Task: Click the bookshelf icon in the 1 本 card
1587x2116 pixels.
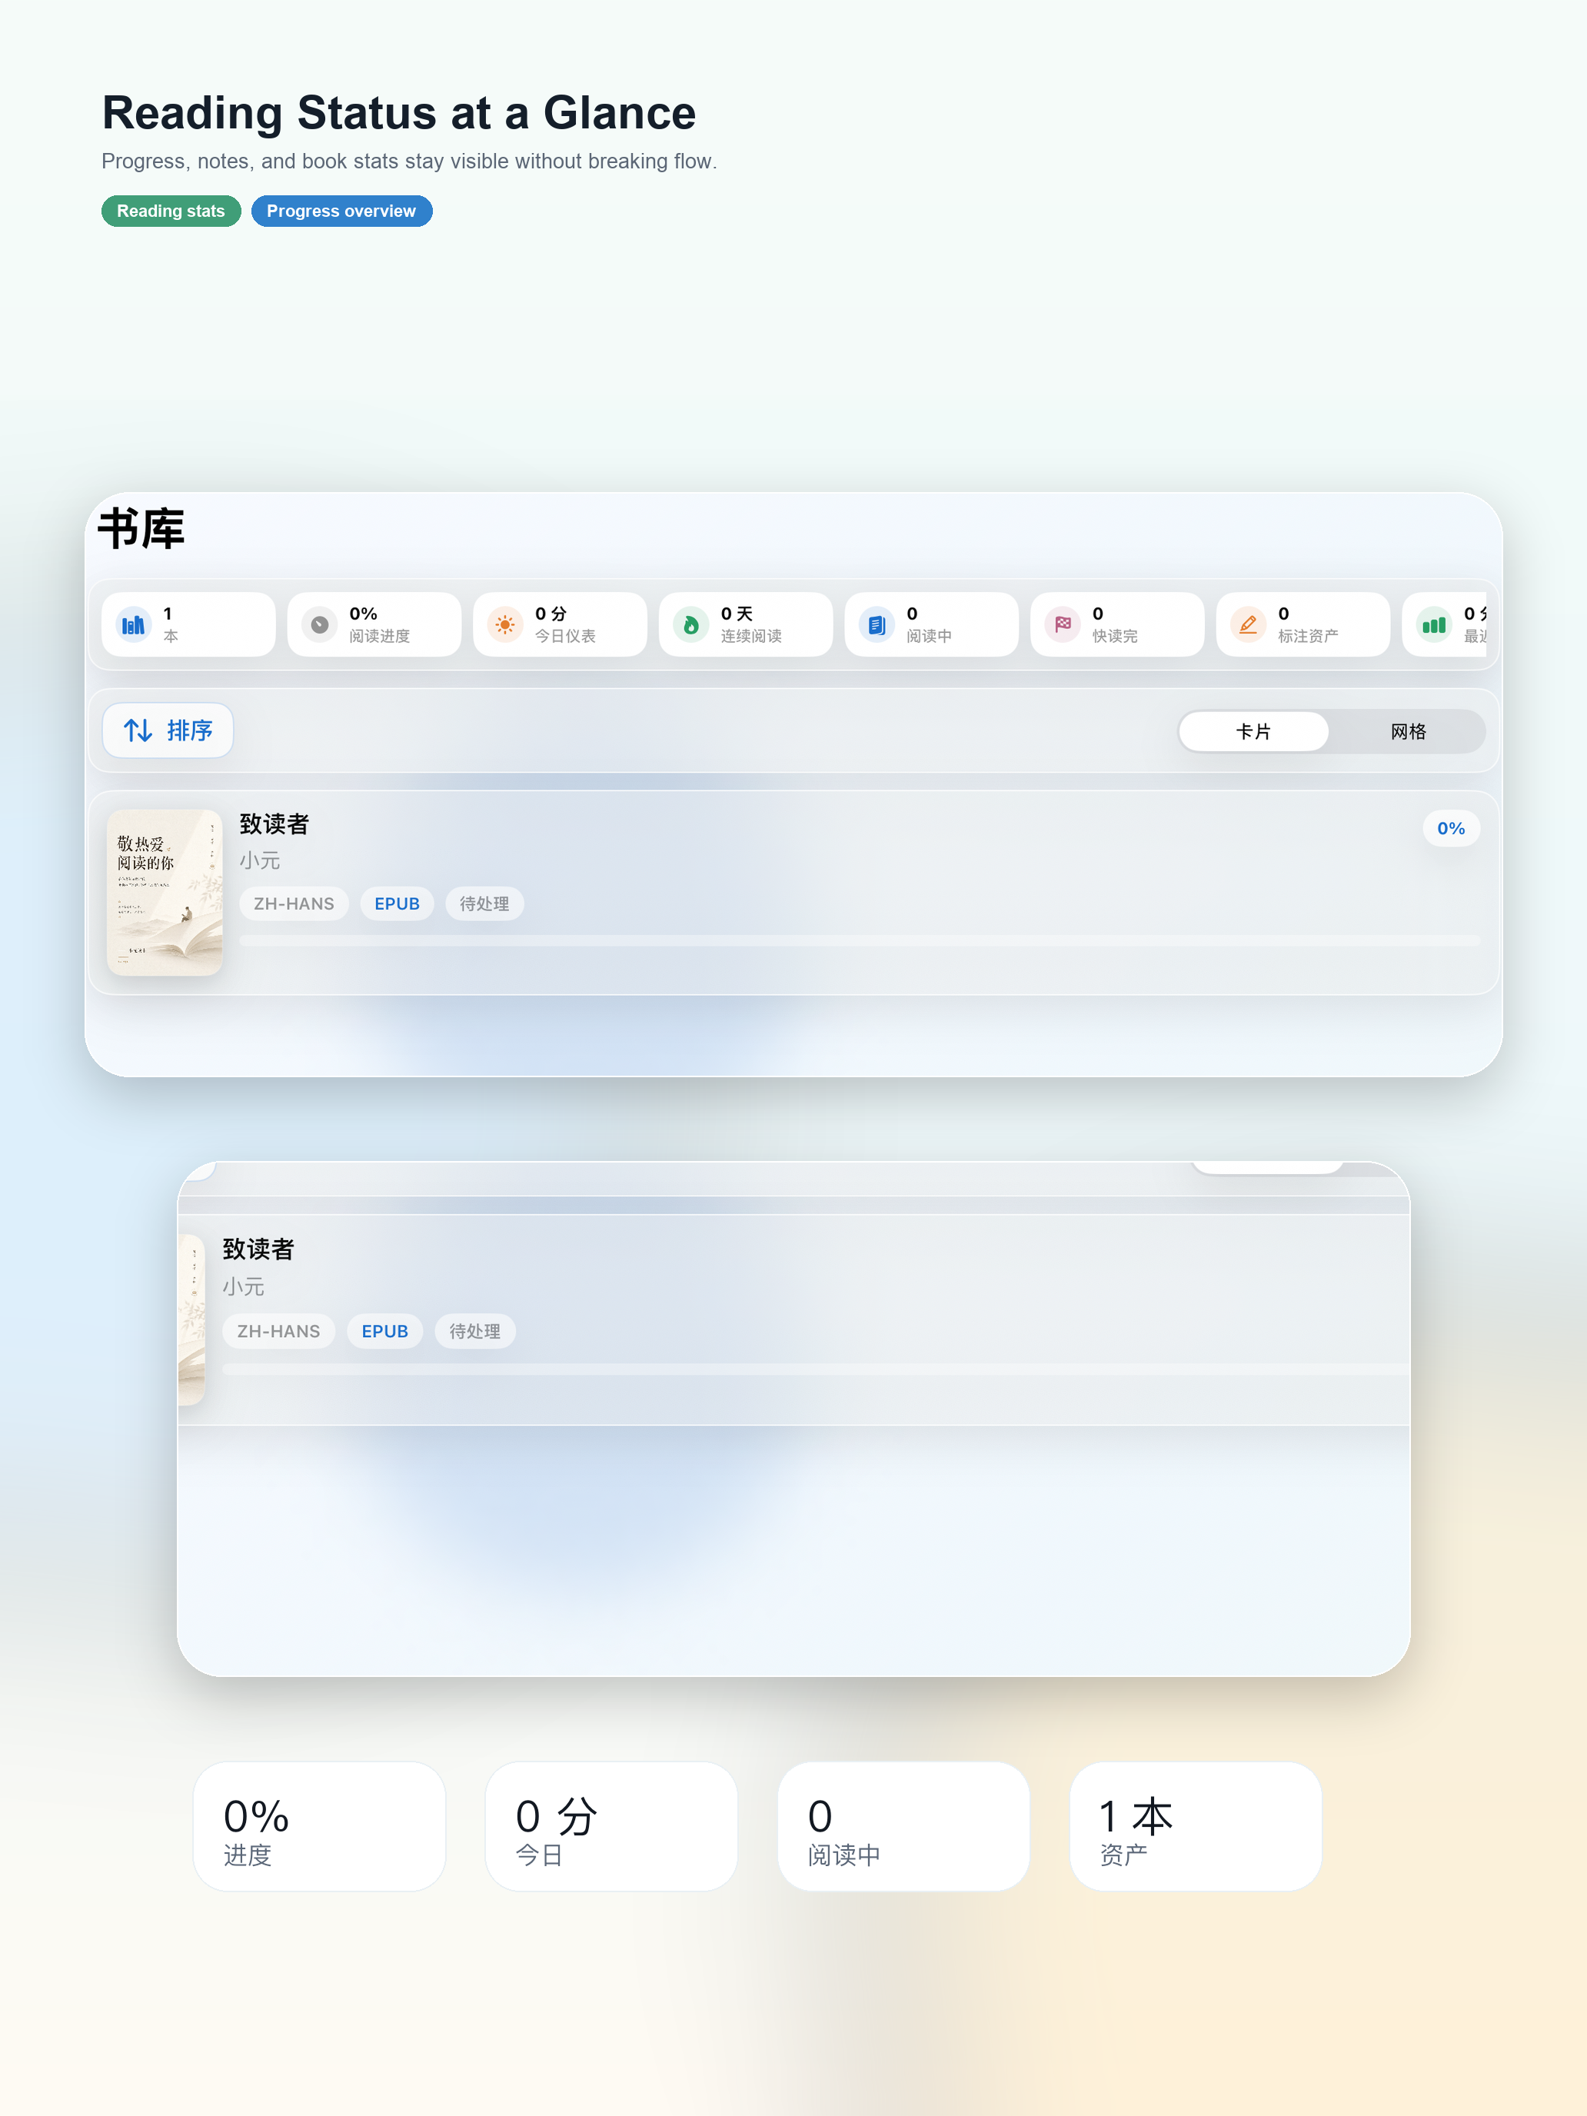Action: (x=134, y=624)
